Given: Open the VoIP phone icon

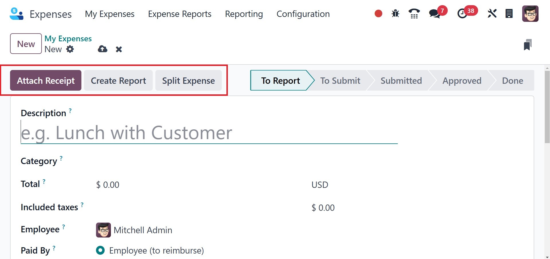Looking at the screenshot, I should click(414, 13).
